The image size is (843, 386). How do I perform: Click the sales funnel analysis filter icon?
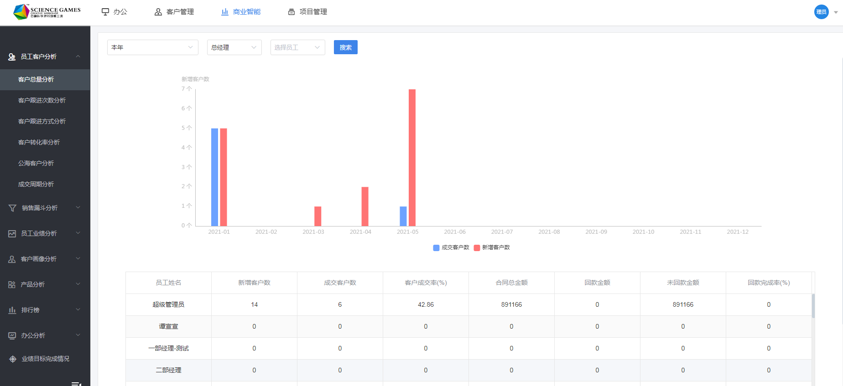(x=12, y=208)
